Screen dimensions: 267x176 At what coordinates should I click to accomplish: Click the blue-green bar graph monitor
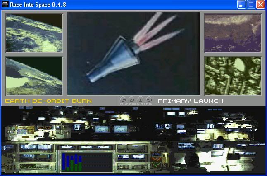(86, 162)
